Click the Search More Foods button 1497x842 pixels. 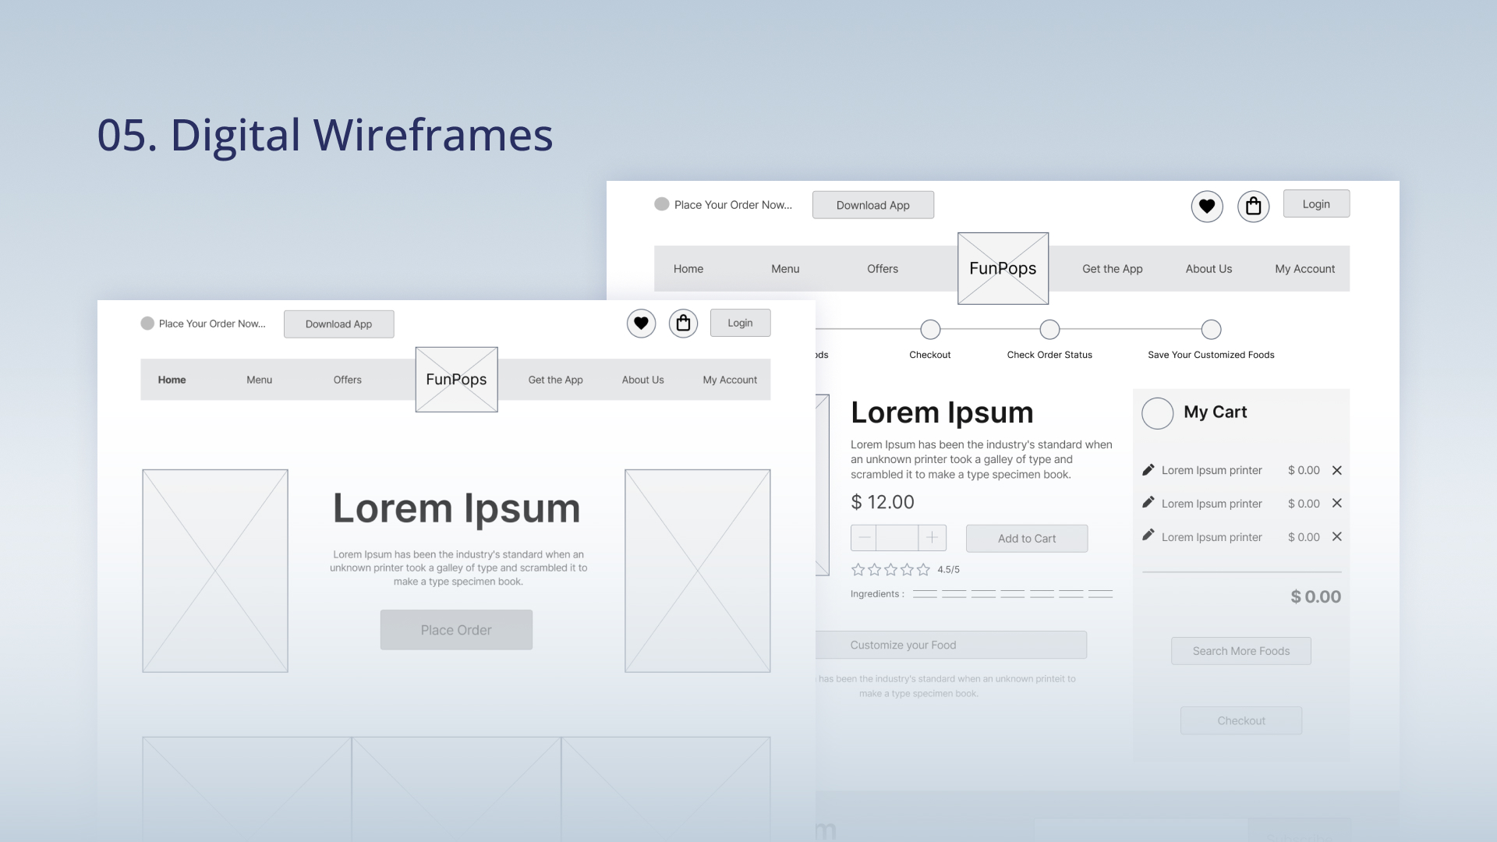point(1241,651)
